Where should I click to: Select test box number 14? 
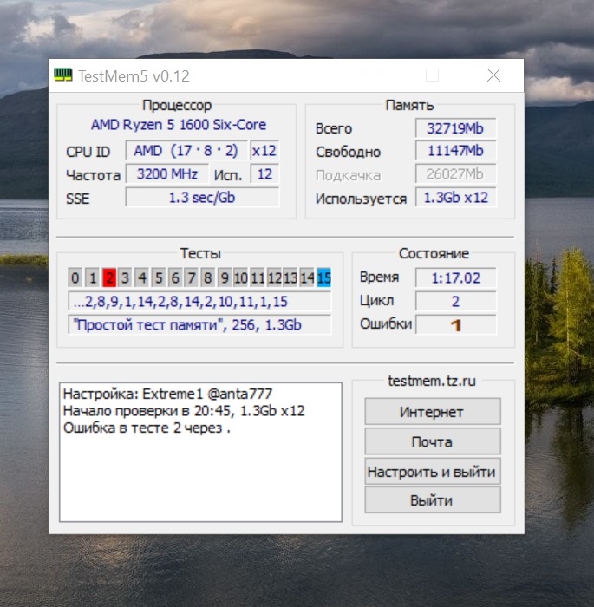[x=307, y=277]
